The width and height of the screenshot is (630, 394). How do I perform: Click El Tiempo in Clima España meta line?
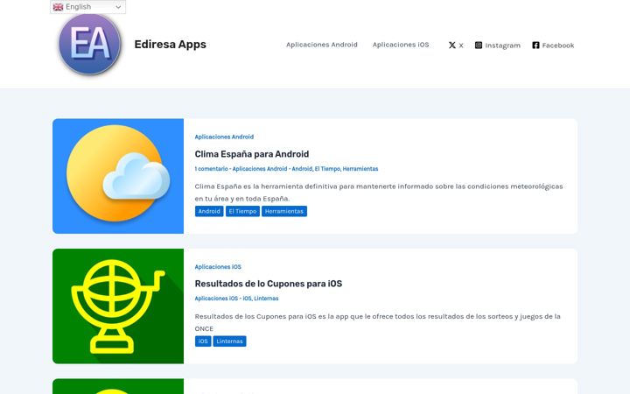327,169
